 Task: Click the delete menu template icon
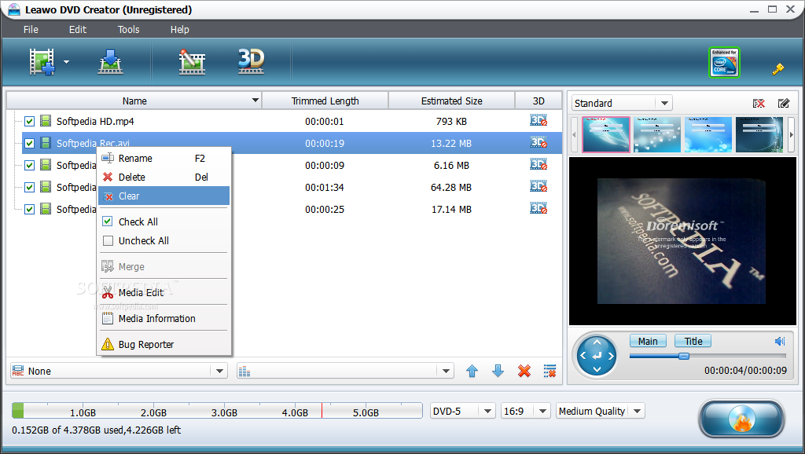tap(759, 104)
